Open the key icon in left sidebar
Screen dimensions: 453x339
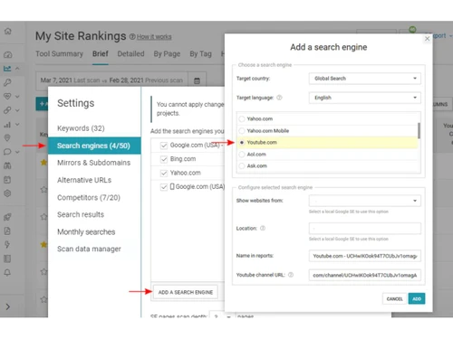click(7, 82)
